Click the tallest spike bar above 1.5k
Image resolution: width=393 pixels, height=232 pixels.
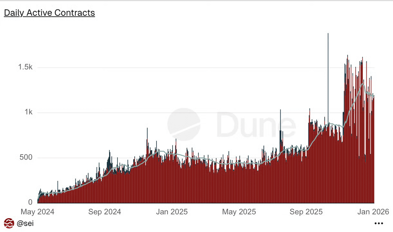point(328,118)
